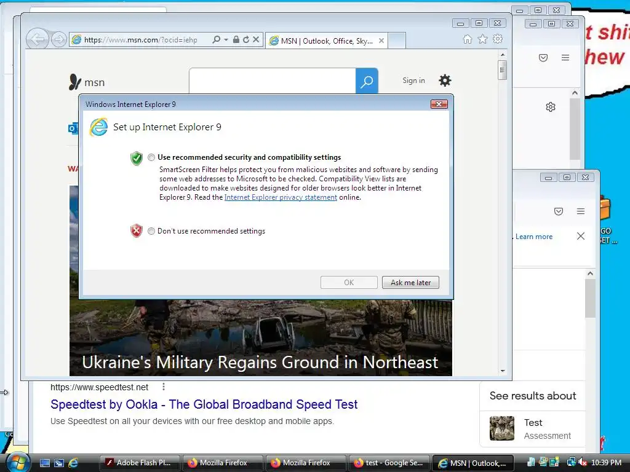Click the muted volume tray icon
Image resolution: width=630 pixels, height=472 pixels.
coord(582,462)
